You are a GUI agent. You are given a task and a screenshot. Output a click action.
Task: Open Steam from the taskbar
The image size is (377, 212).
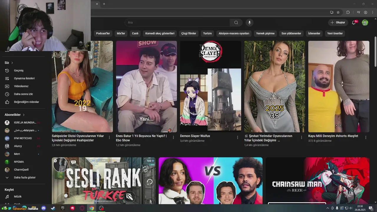coord(53,208)
